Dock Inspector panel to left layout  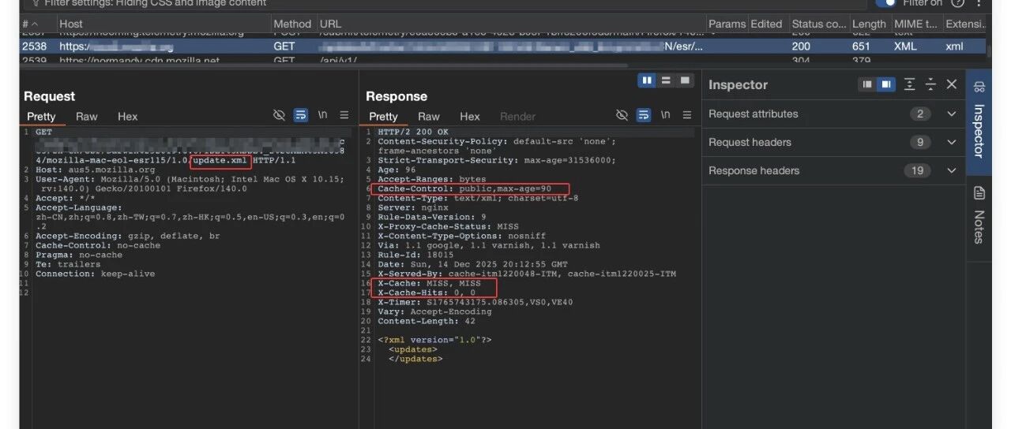click(x=867, y=84)
